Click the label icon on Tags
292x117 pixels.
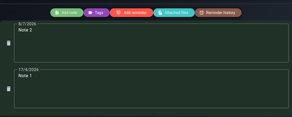(90, 13)
